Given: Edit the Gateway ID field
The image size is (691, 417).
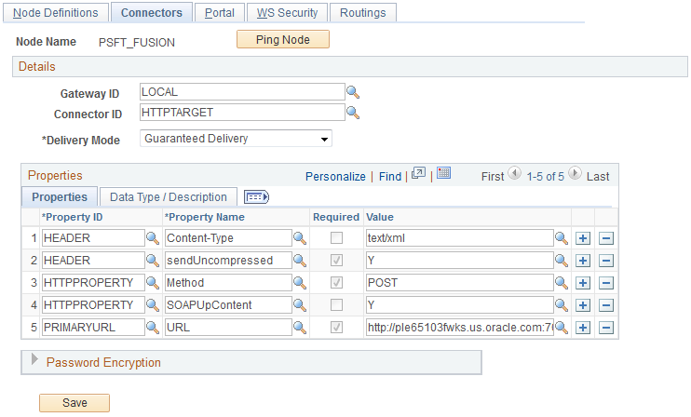Looking at the screenshot, I should [242, 92].
